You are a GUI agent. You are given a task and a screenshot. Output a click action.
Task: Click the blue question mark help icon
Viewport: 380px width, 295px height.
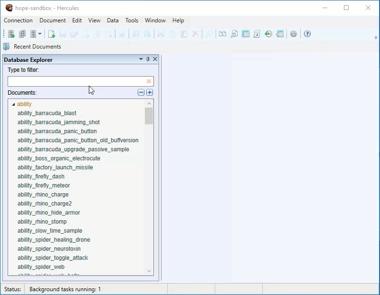click(x=307, y=34)
